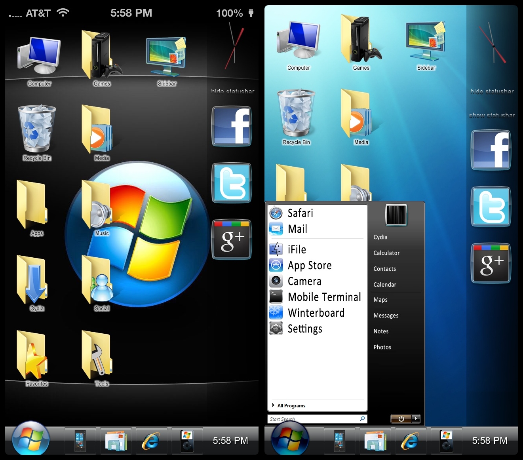Click the analog clock in the left screen

(234, 46)
